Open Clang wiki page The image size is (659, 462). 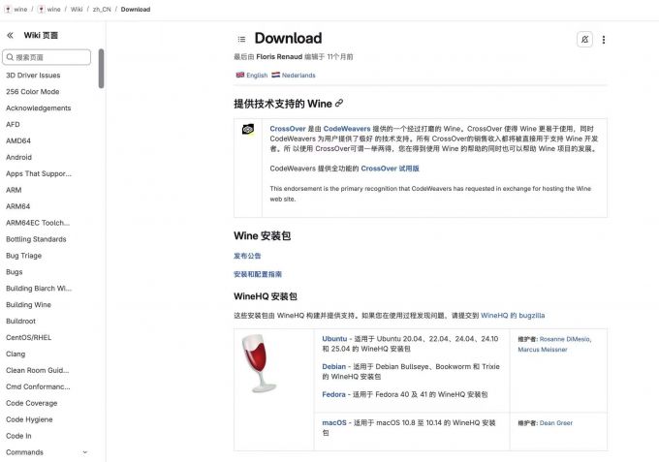tap(16, 354)
